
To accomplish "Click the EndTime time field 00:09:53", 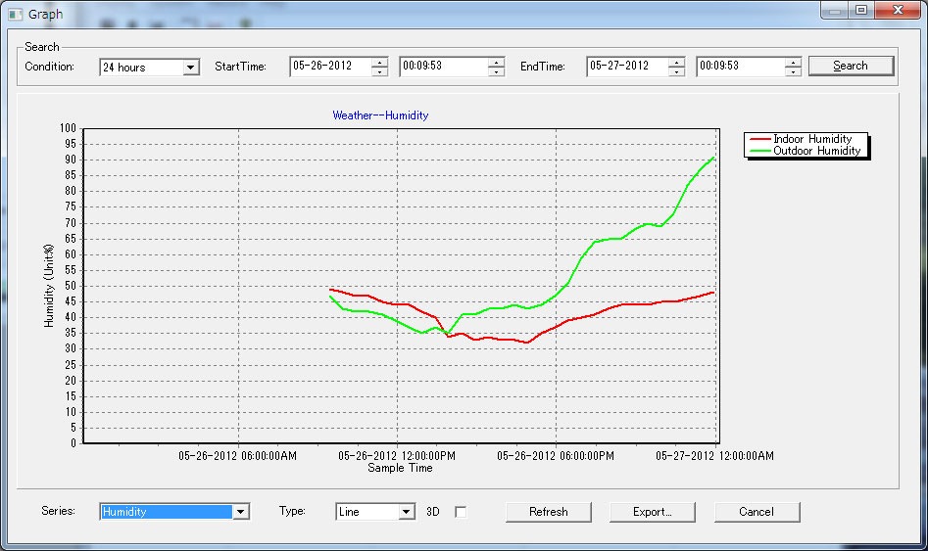I will (x=741, y=67).
